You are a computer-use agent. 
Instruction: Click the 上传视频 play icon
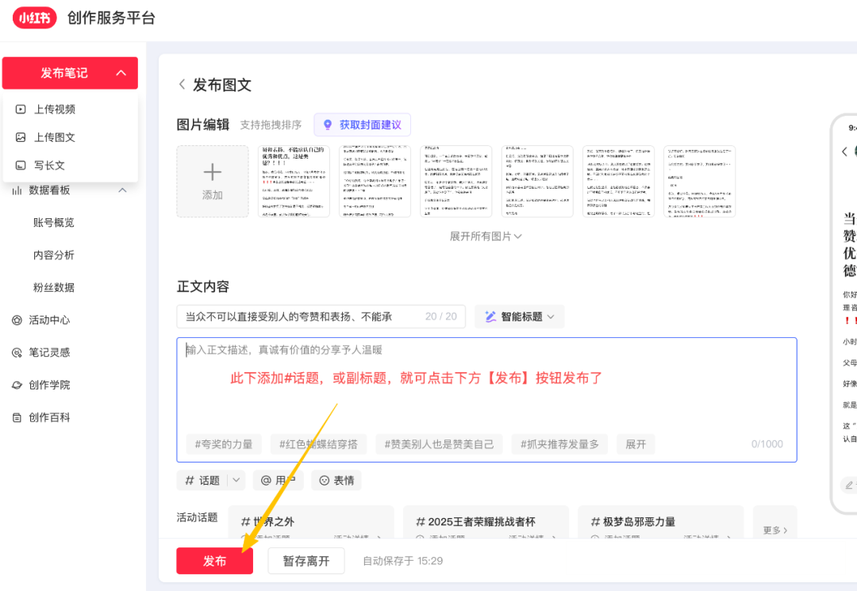(x=21, y=109)
